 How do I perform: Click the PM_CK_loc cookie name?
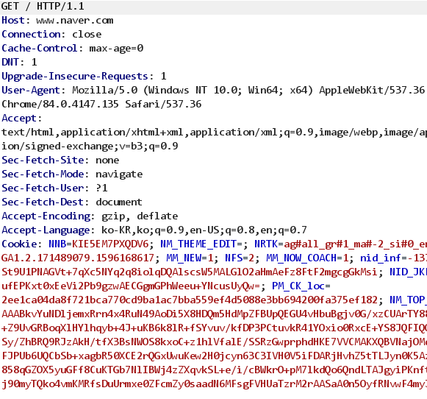pyautogui.click(x=298, y=286)
